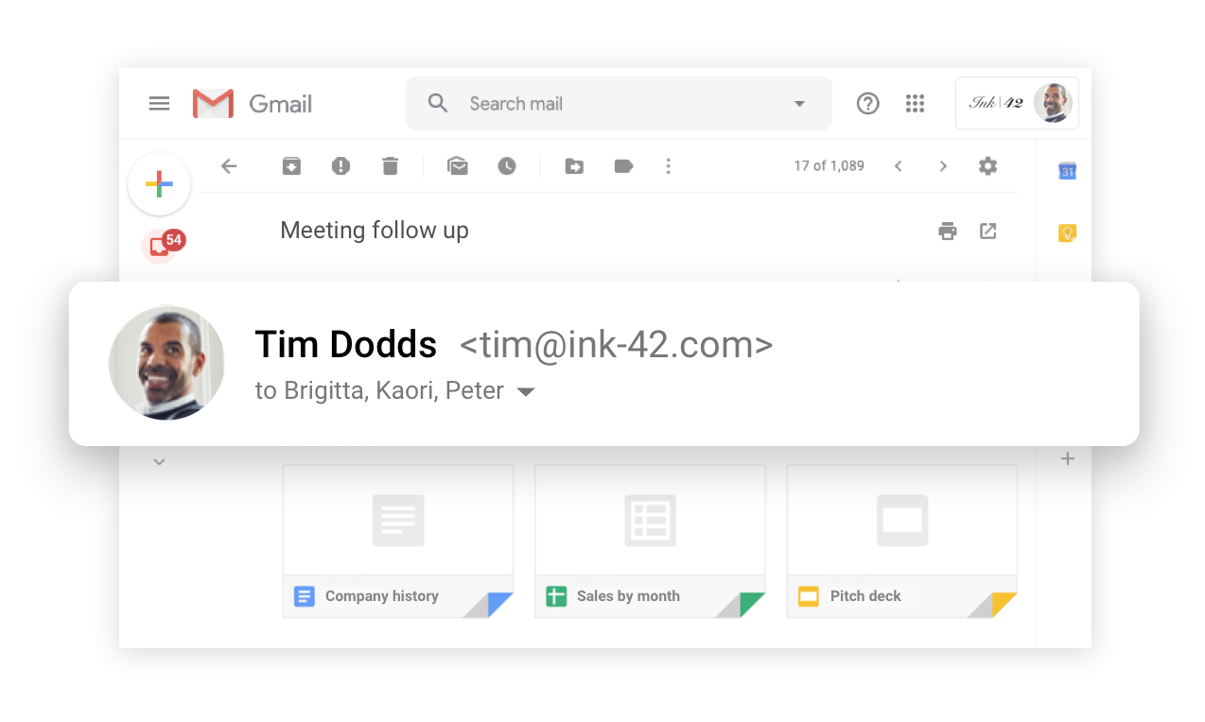Go back to the inbox with back arrow
The image size is (1205, 722).
(x=229, y=166)
